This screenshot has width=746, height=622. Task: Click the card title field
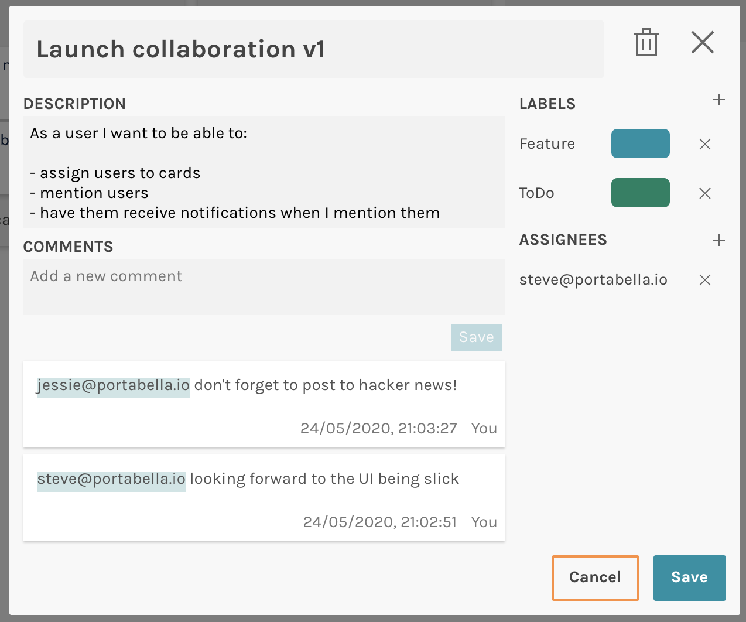313,49
